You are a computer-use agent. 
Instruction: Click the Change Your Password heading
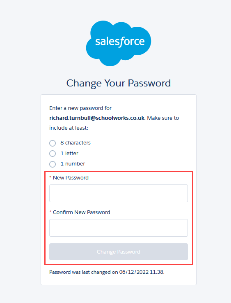coord(119,83)
